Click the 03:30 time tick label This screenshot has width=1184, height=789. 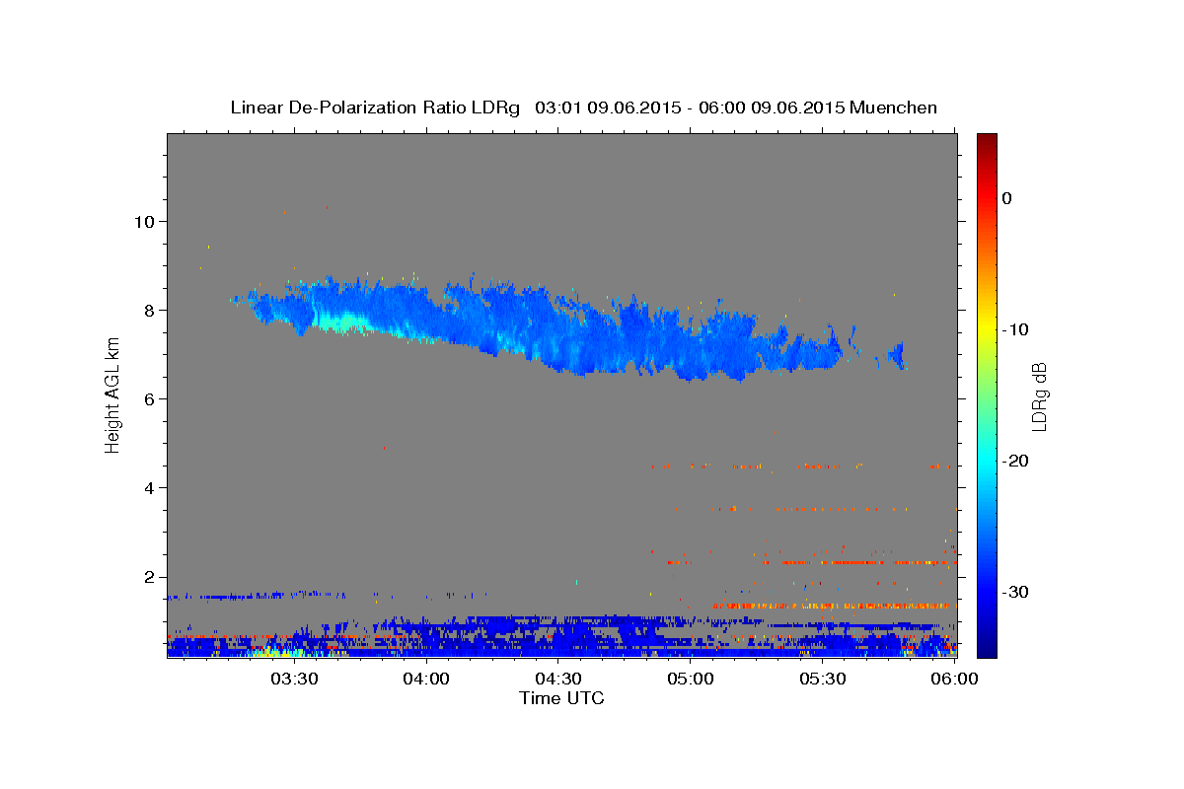tap(293, 680)
